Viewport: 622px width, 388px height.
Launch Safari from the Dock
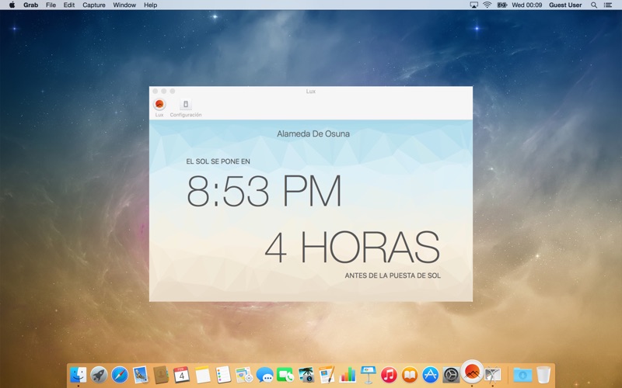pos(120,374)
